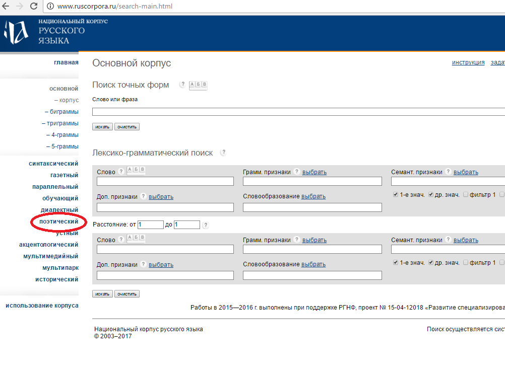Screen dimensions: 505x370
Task: Open help icon next to second Слово
Action: tap(121, 240)
